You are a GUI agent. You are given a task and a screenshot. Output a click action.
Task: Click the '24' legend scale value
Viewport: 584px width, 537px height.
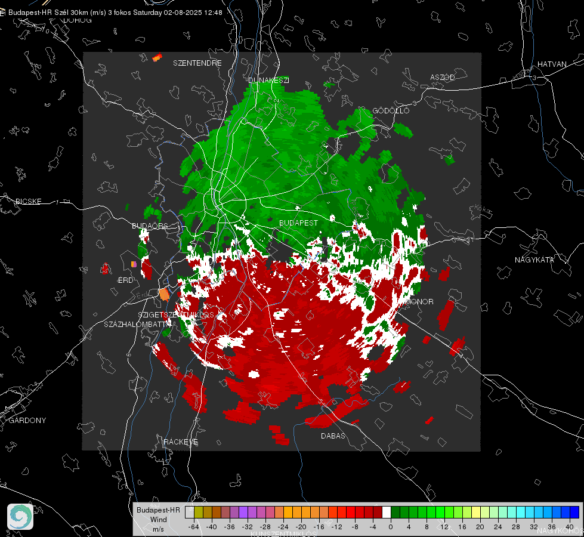pyautogui.click(x=498, y=527)
